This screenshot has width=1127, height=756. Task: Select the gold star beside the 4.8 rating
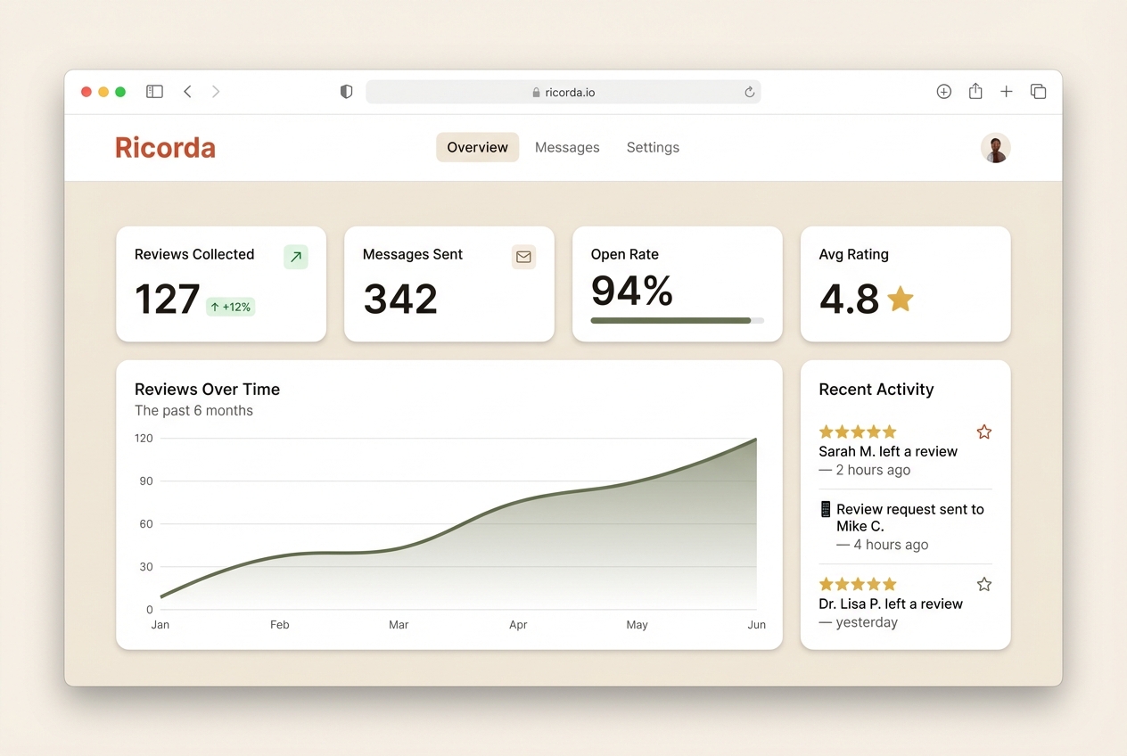coord(901,300)
